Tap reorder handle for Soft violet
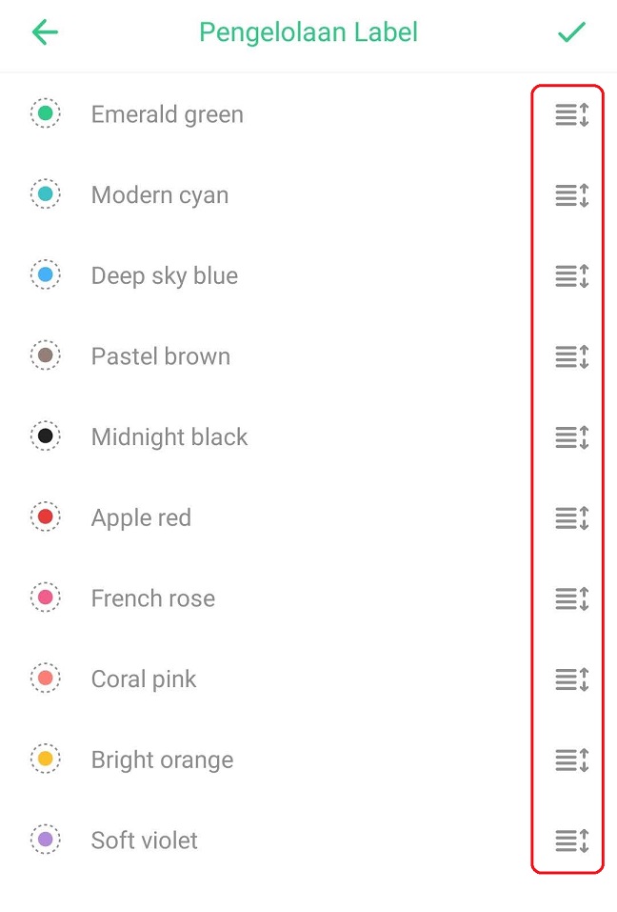This screenshot has width=617, height=912. (572, 841)
